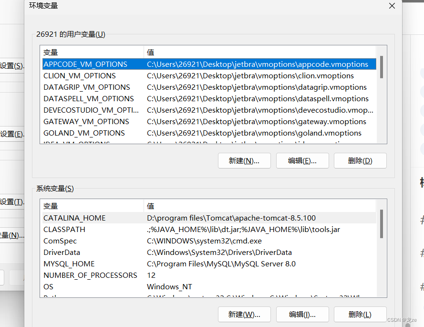The width and height of the screenshot is (424, 327).
Task: Click the system variables list scrollbar thumb
Action: 381,224
